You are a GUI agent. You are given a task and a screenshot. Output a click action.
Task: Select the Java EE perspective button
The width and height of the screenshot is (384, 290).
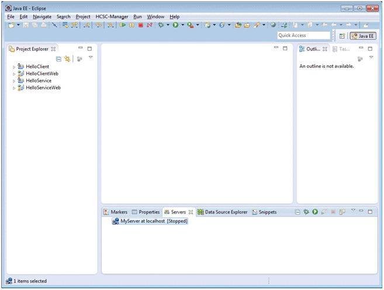point(362,36)
